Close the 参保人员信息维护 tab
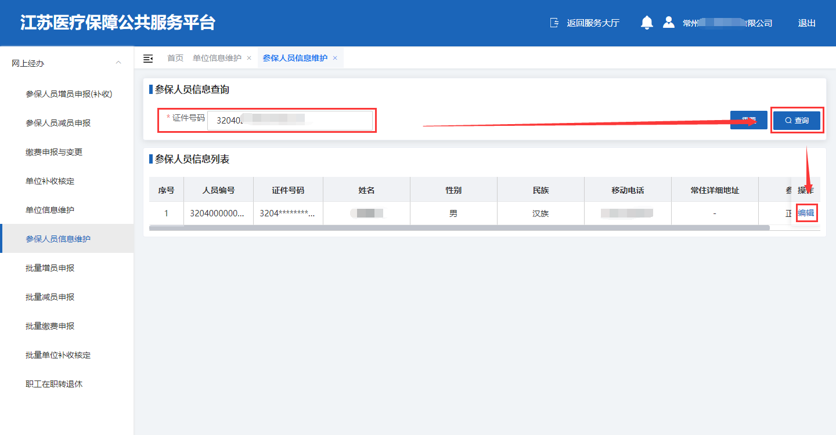This screenshot has width=836, height=435. [335, 58]
